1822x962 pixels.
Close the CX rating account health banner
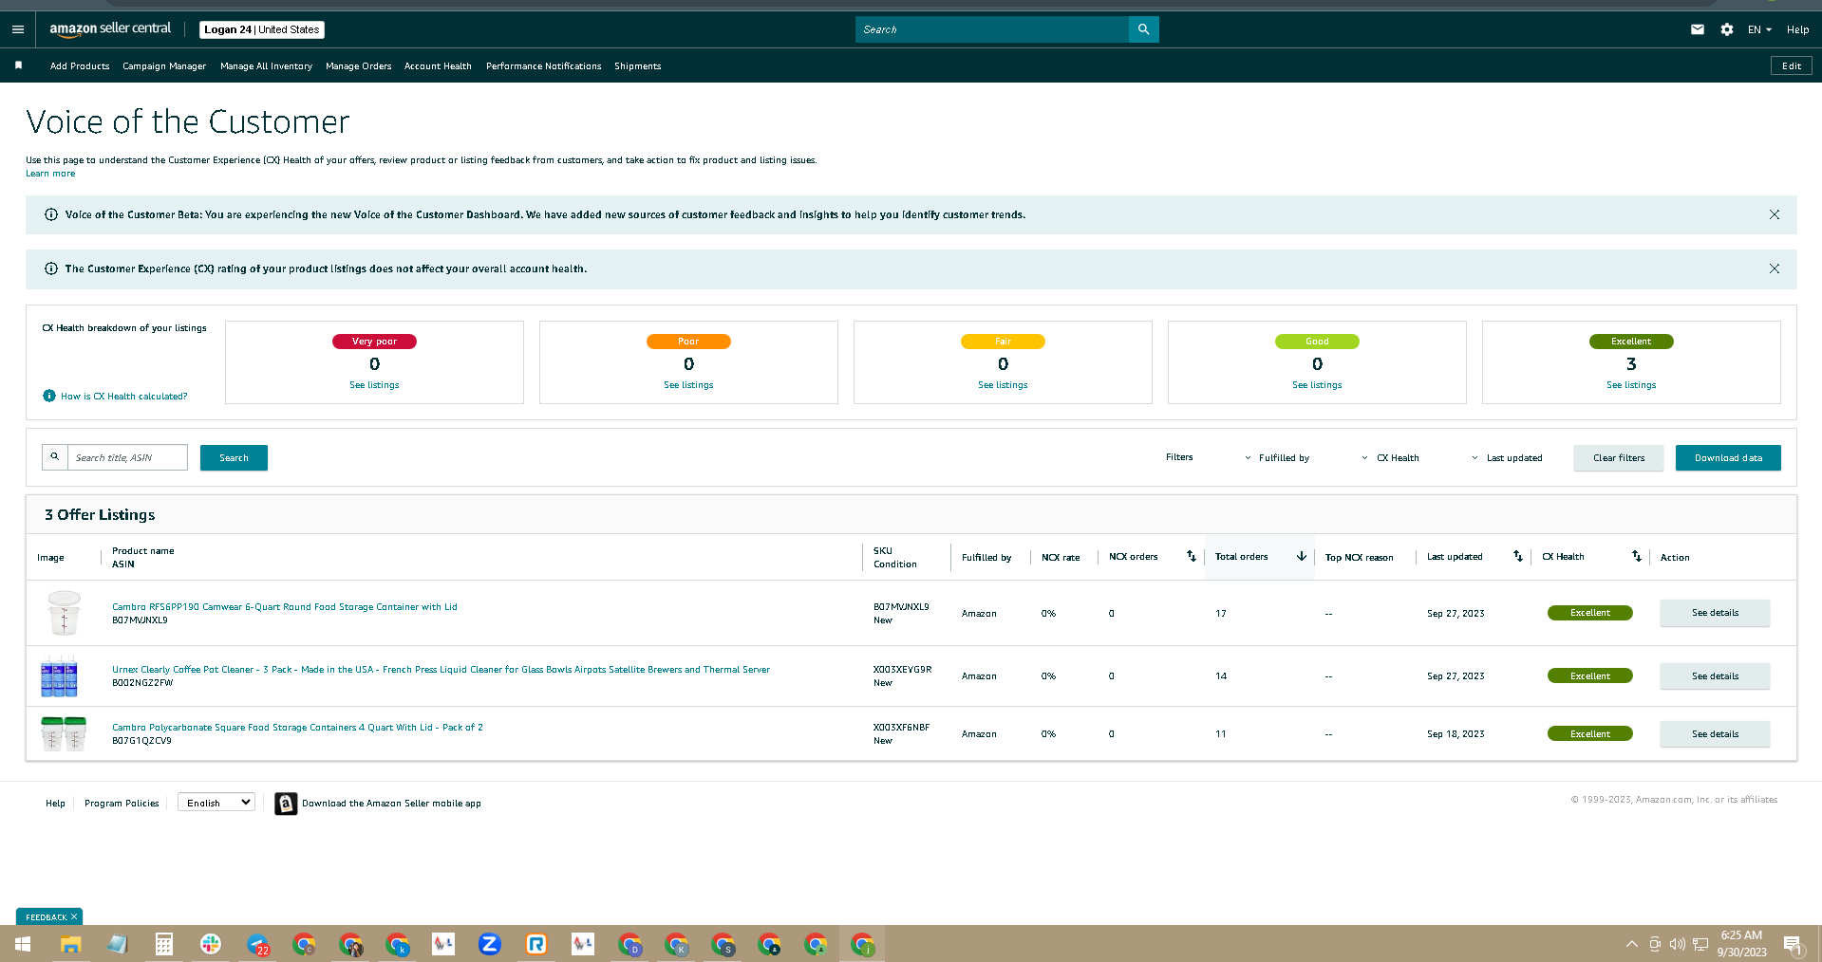coord(1775,269)
